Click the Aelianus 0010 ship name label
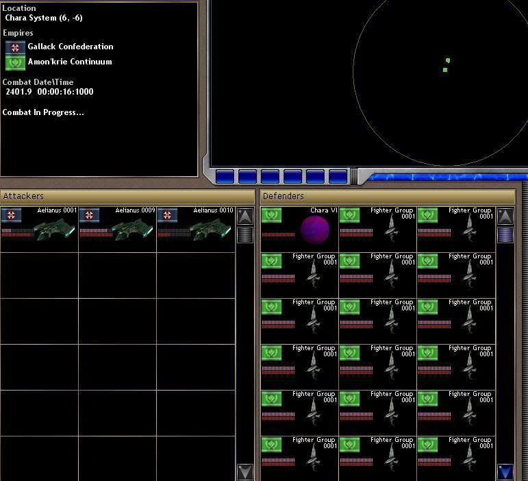Image resolution: width=528 pixels, height=481 pixels. [213, 210]
